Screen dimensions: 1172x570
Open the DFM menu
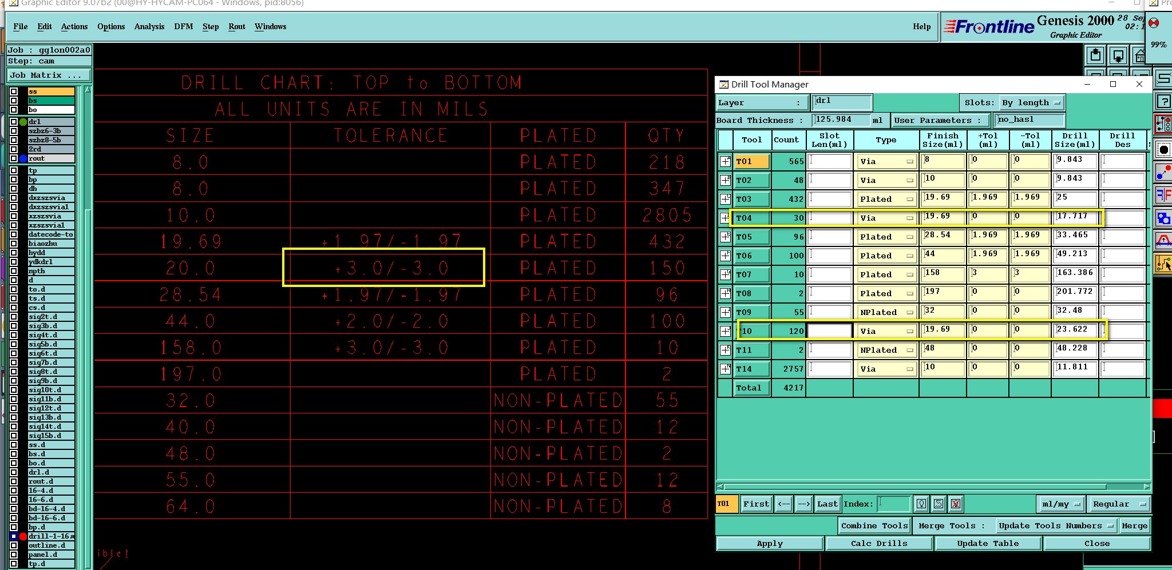coord(184,26)
